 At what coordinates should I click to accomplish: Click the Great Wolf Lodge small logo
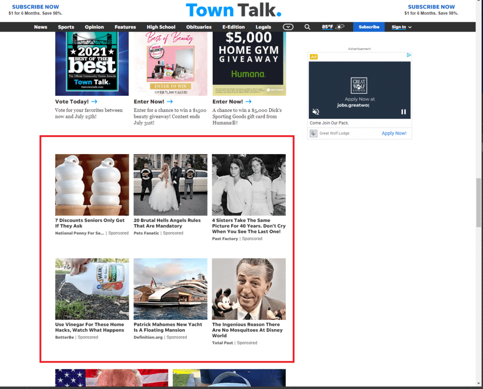pyautogui.click(x=314, y=133)
